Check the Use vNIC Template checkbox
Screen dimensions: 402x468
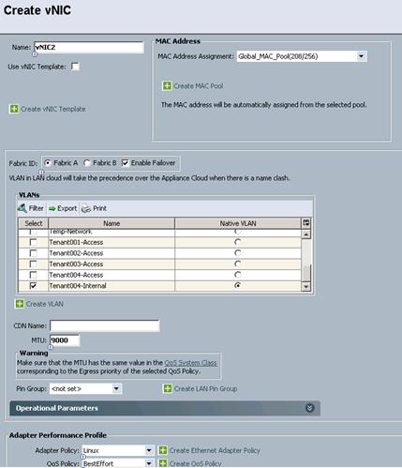coord(75,67)
